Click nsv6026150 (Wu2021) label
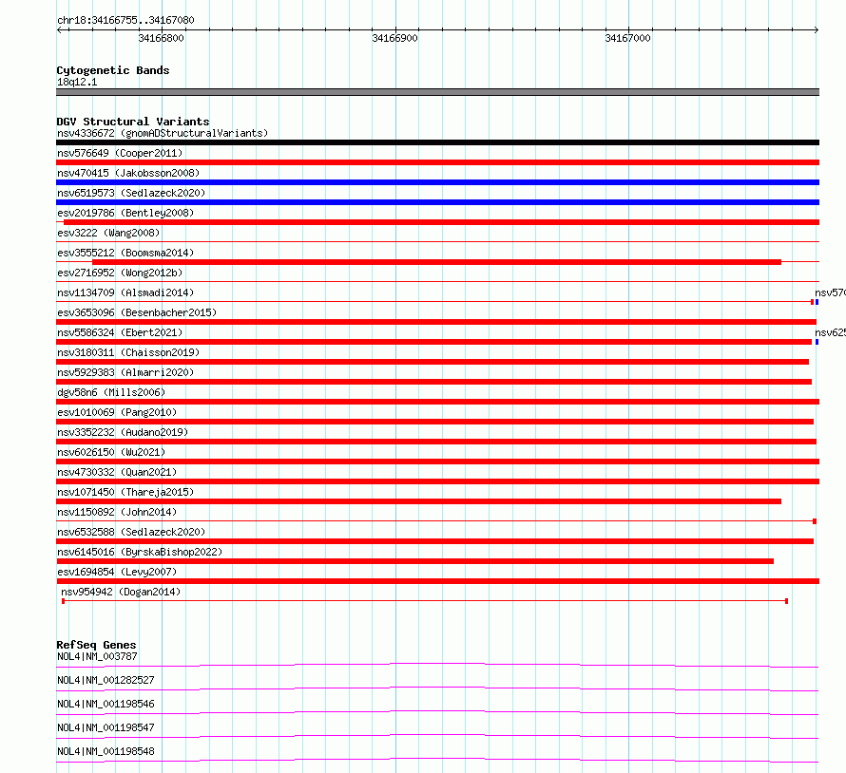846x773 pixels. point(111,452)
